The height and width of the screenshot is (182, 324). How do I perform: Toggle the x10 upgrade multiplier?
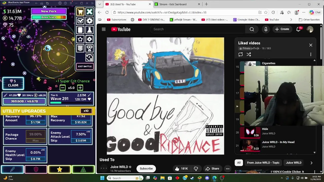(x=86, y=111)
